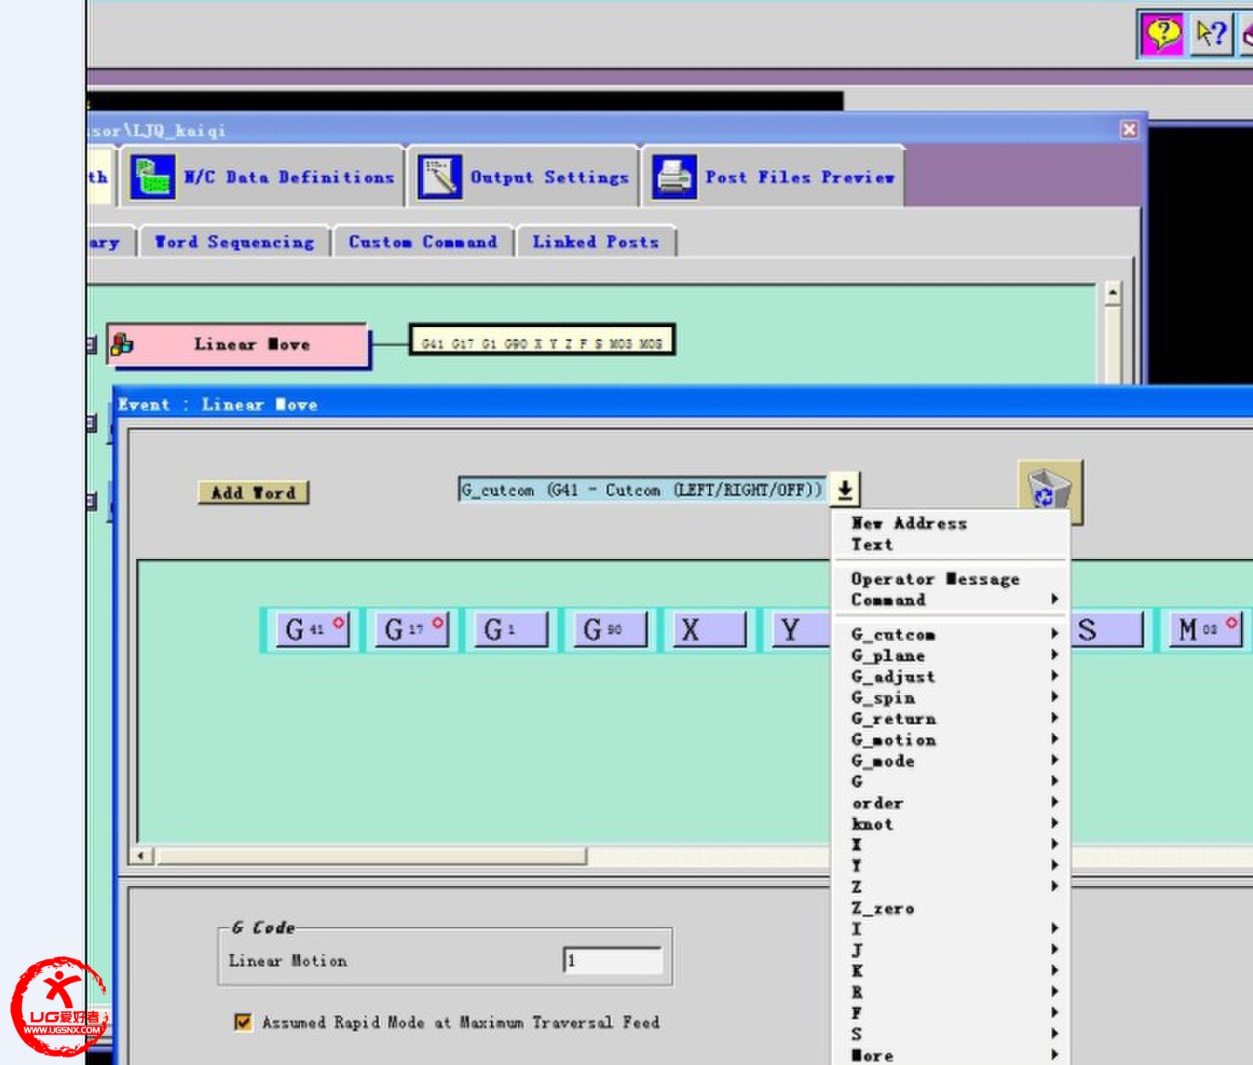Screen dimensions: 1253x1065
Task: Select the S word block
Action: pyautogui.click(x=1106, y=630)
